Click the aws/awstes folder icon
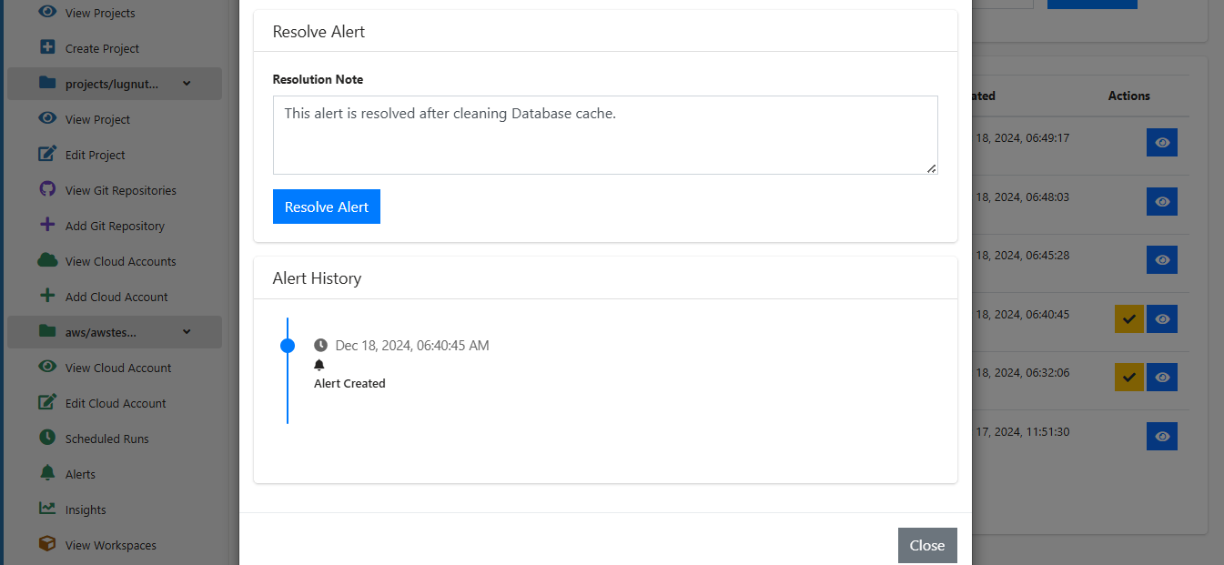 point(48,332)
